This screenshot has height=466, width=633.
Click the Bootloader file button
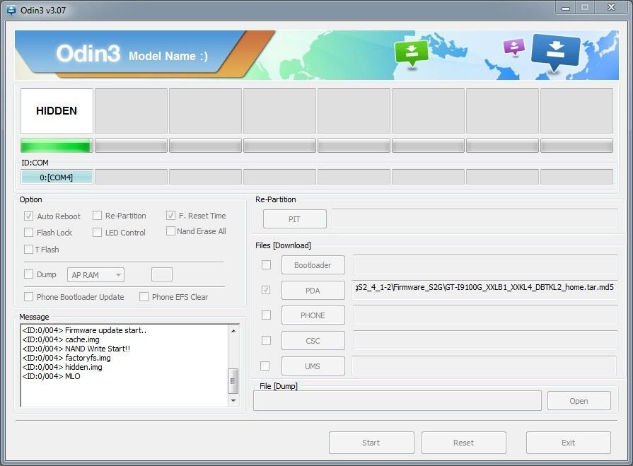[313, 265]
